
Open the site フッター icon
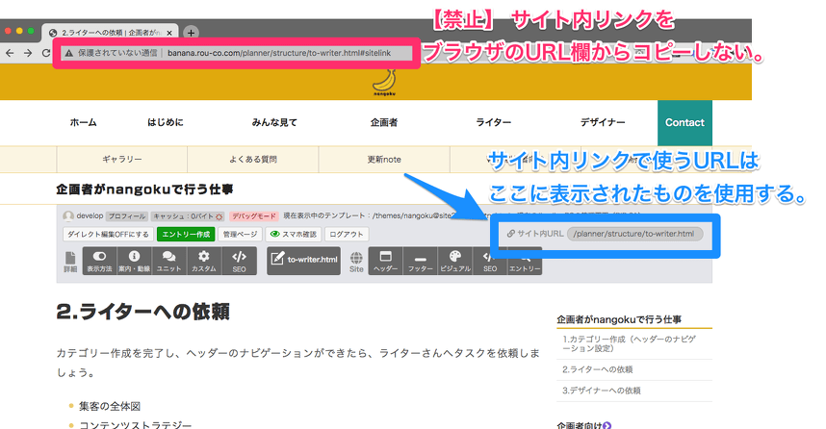420,261
